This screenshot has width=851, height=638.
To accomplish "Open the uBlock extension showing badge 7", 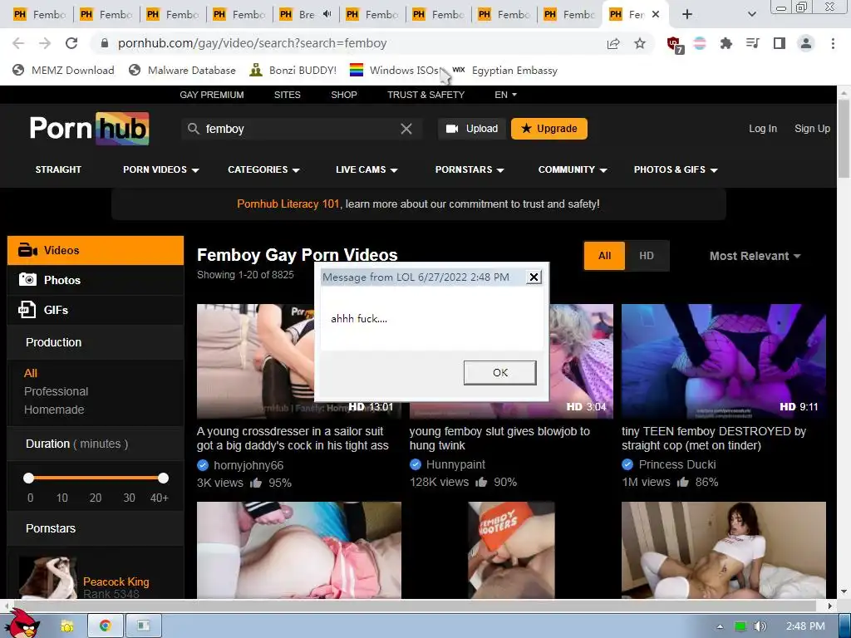I will [x=675, y=45].
